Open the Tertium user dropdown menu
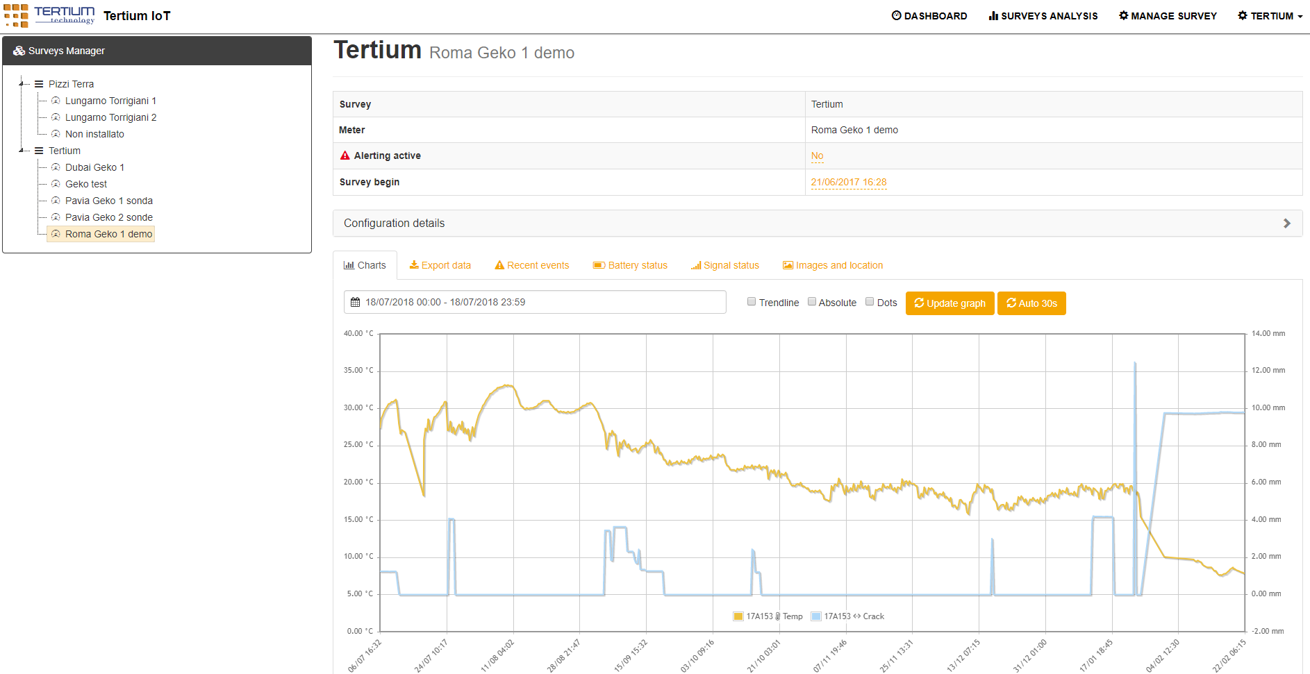 [x=1270, y=16]
